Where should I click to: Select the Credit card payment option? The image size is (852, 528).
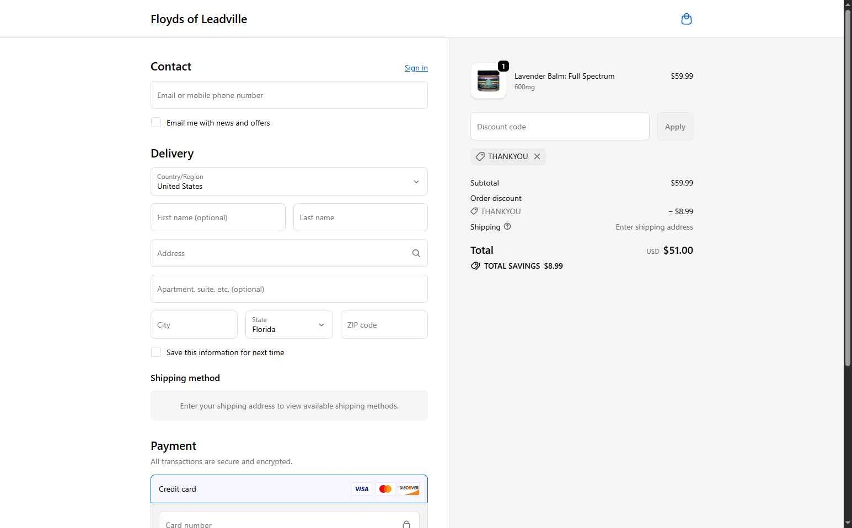[178, 489]
